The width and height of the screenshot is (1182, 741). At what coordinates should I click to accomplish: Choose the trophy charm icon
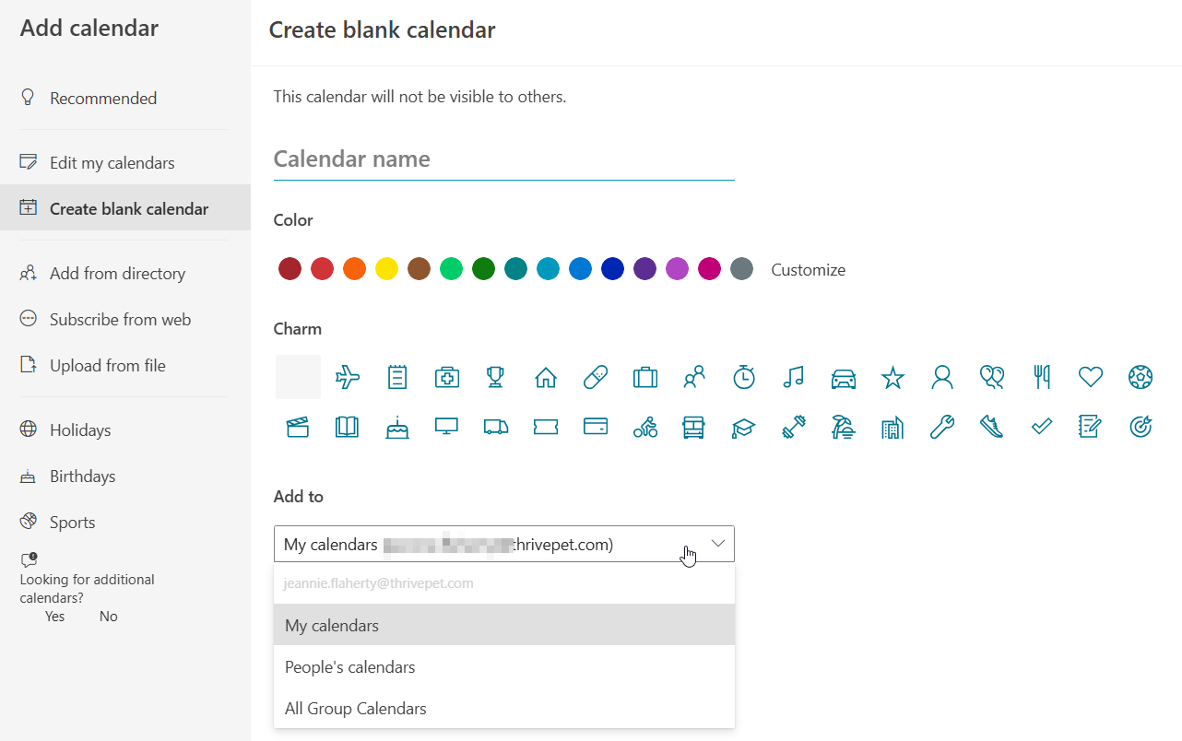point(496,377)
